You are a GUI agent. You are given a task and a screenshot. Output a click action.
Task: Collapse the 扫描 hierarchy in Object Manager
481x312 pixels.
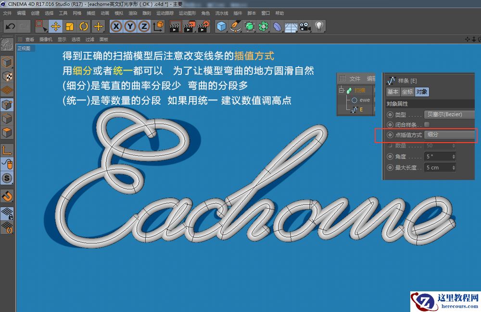pyautogui.click(x=342, y=90)
